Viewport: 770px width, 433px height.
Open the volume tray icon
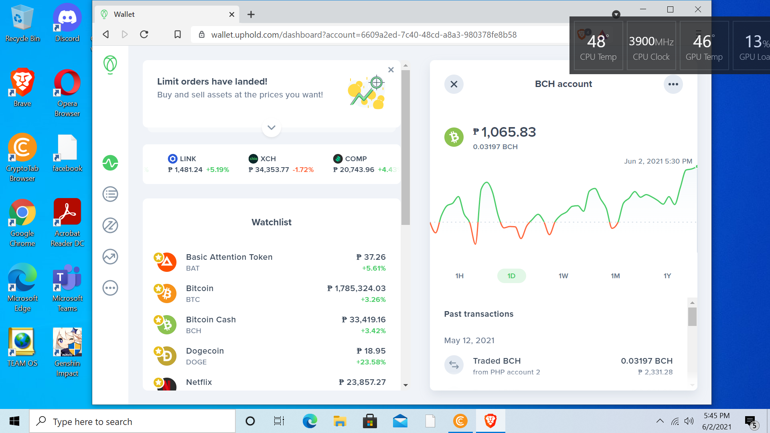coord(689,421)
